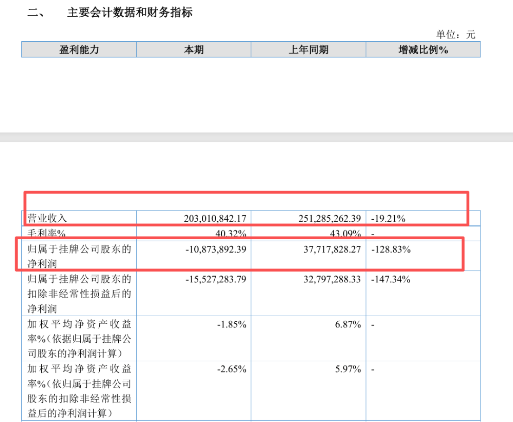Select value -15,527,283.79
Viewport: 513px width, 422px height.
tap(216, 279)
